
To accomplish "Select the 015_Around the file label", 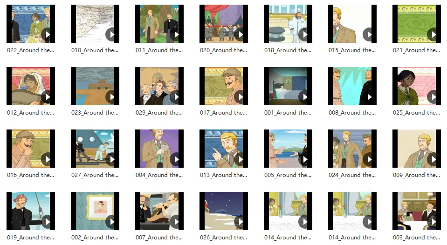I will pyautogui.click(x=352, y=50).
